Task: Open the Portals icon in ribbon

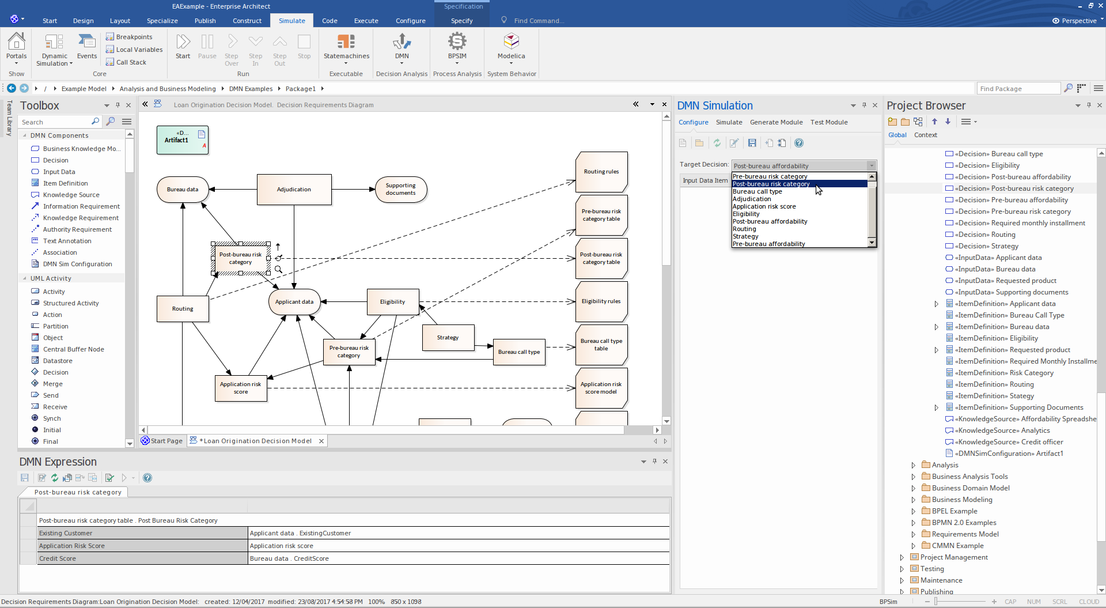Action: 16,46
